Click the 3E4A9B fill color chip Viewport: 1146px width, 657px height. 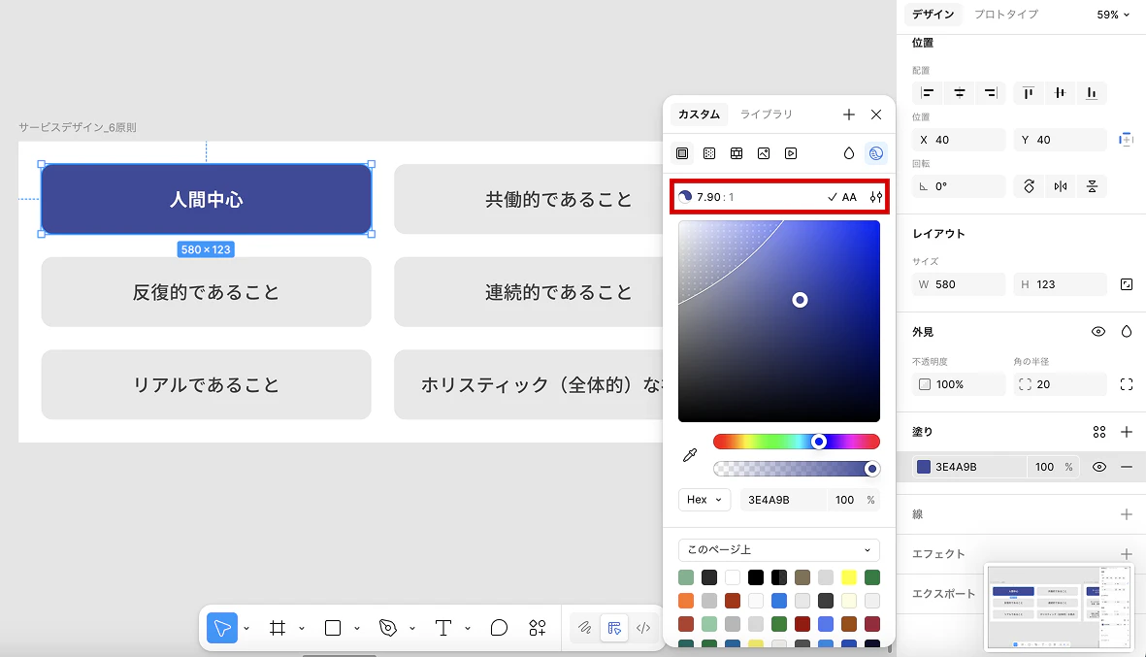point(924,467)
